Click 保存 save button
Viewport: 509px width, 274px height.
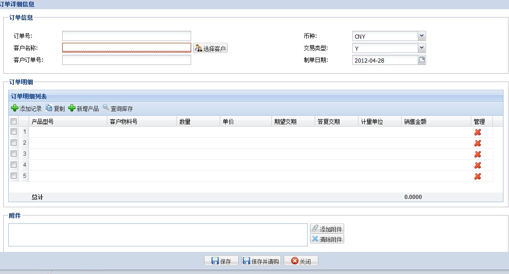point(221,261)
